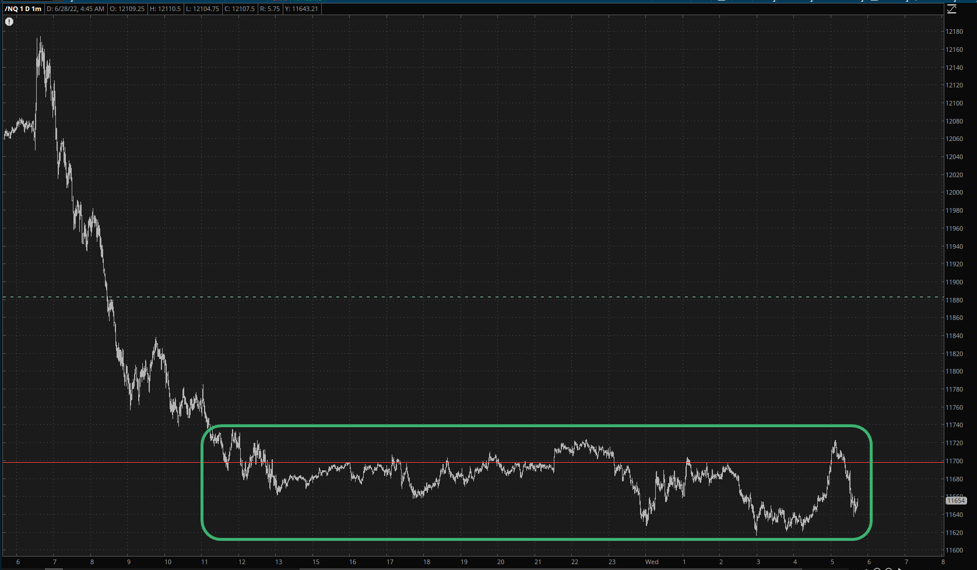Click the 11600 price axis label
The width and height of the screenshot is (977, 570).
click(954, 550)
